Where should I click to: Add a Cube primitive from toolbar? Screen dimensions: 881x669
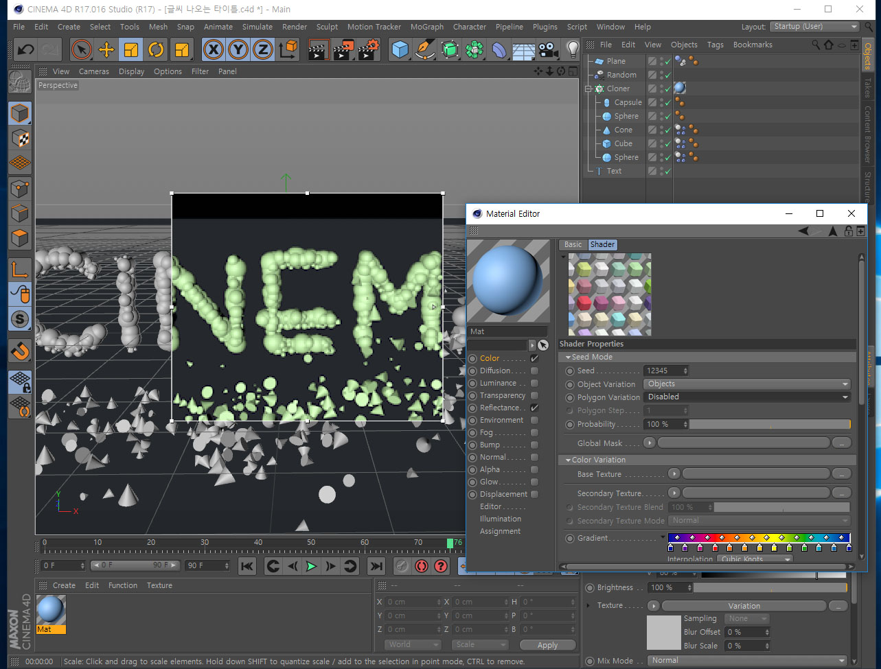coord(400,50)
